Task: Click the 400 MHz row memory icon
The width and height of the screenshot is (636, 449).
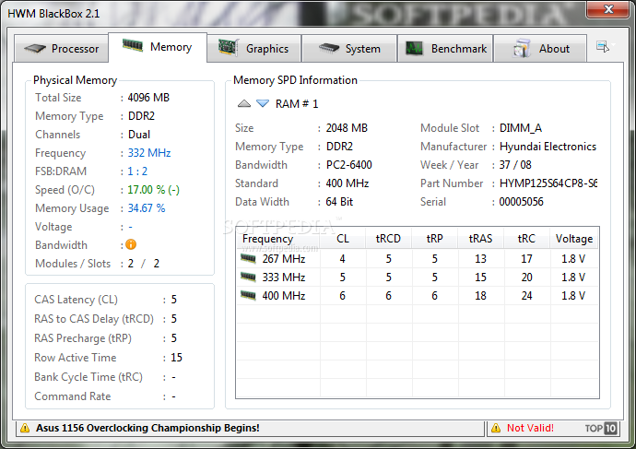Action: point(248,295)
